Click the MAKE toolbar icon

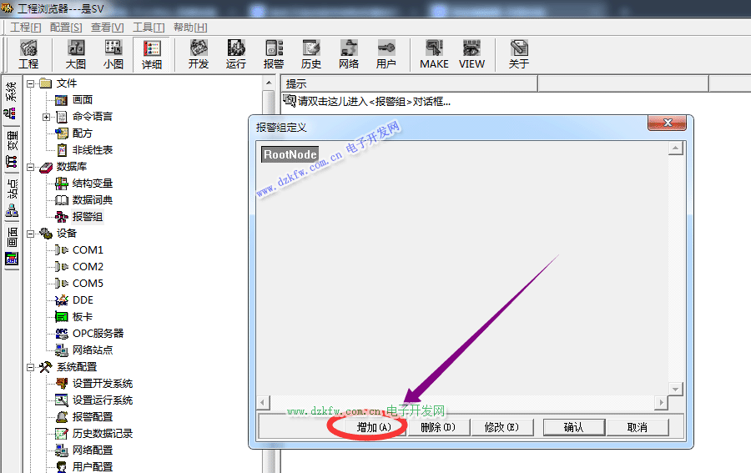434,54
